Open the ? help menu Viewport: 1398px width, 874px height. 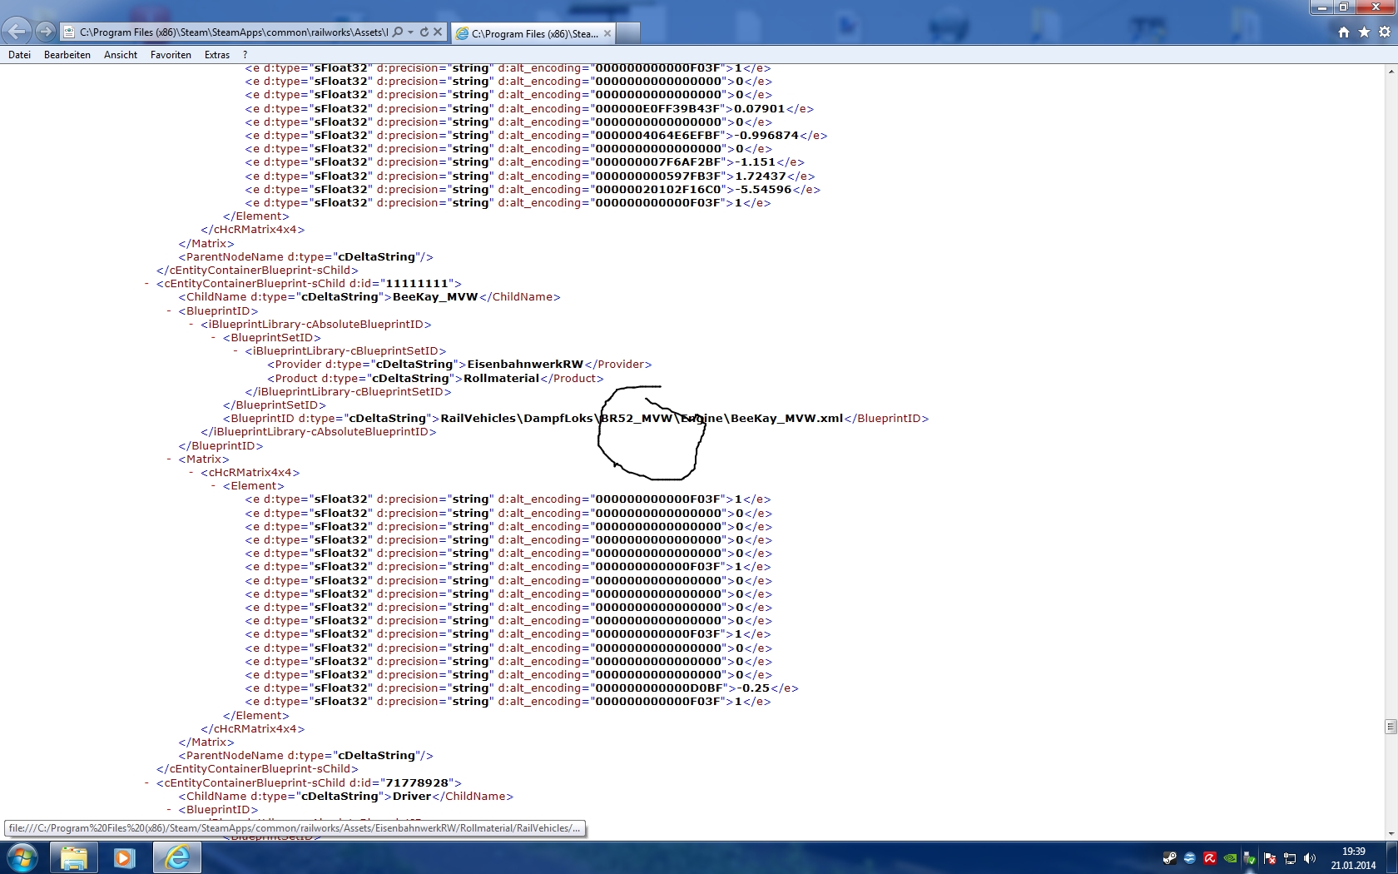pos(245,55)
